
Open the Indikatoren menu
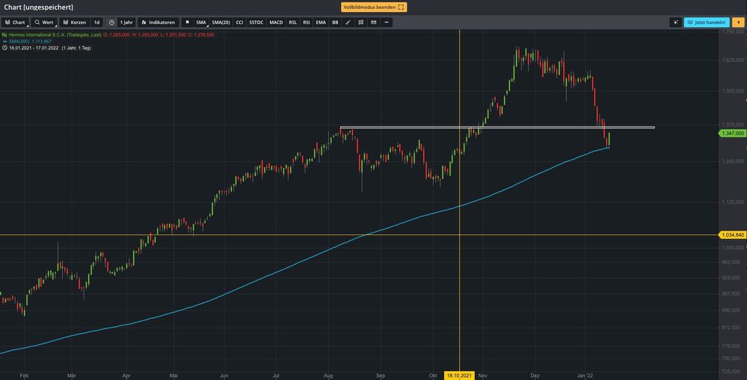click(159, 22)
